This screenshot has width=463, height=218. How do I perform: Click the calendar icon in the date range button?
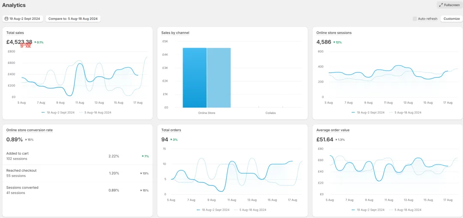6,18
